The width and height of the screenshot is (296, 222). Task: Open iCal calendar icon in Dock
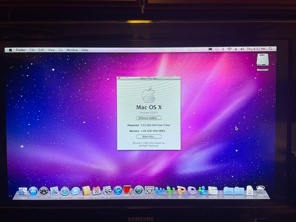coord(96,191)
